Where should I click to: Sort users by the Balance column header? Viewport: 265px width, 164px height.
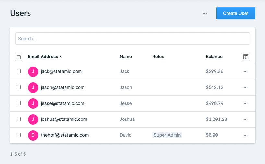coord(214,57)
